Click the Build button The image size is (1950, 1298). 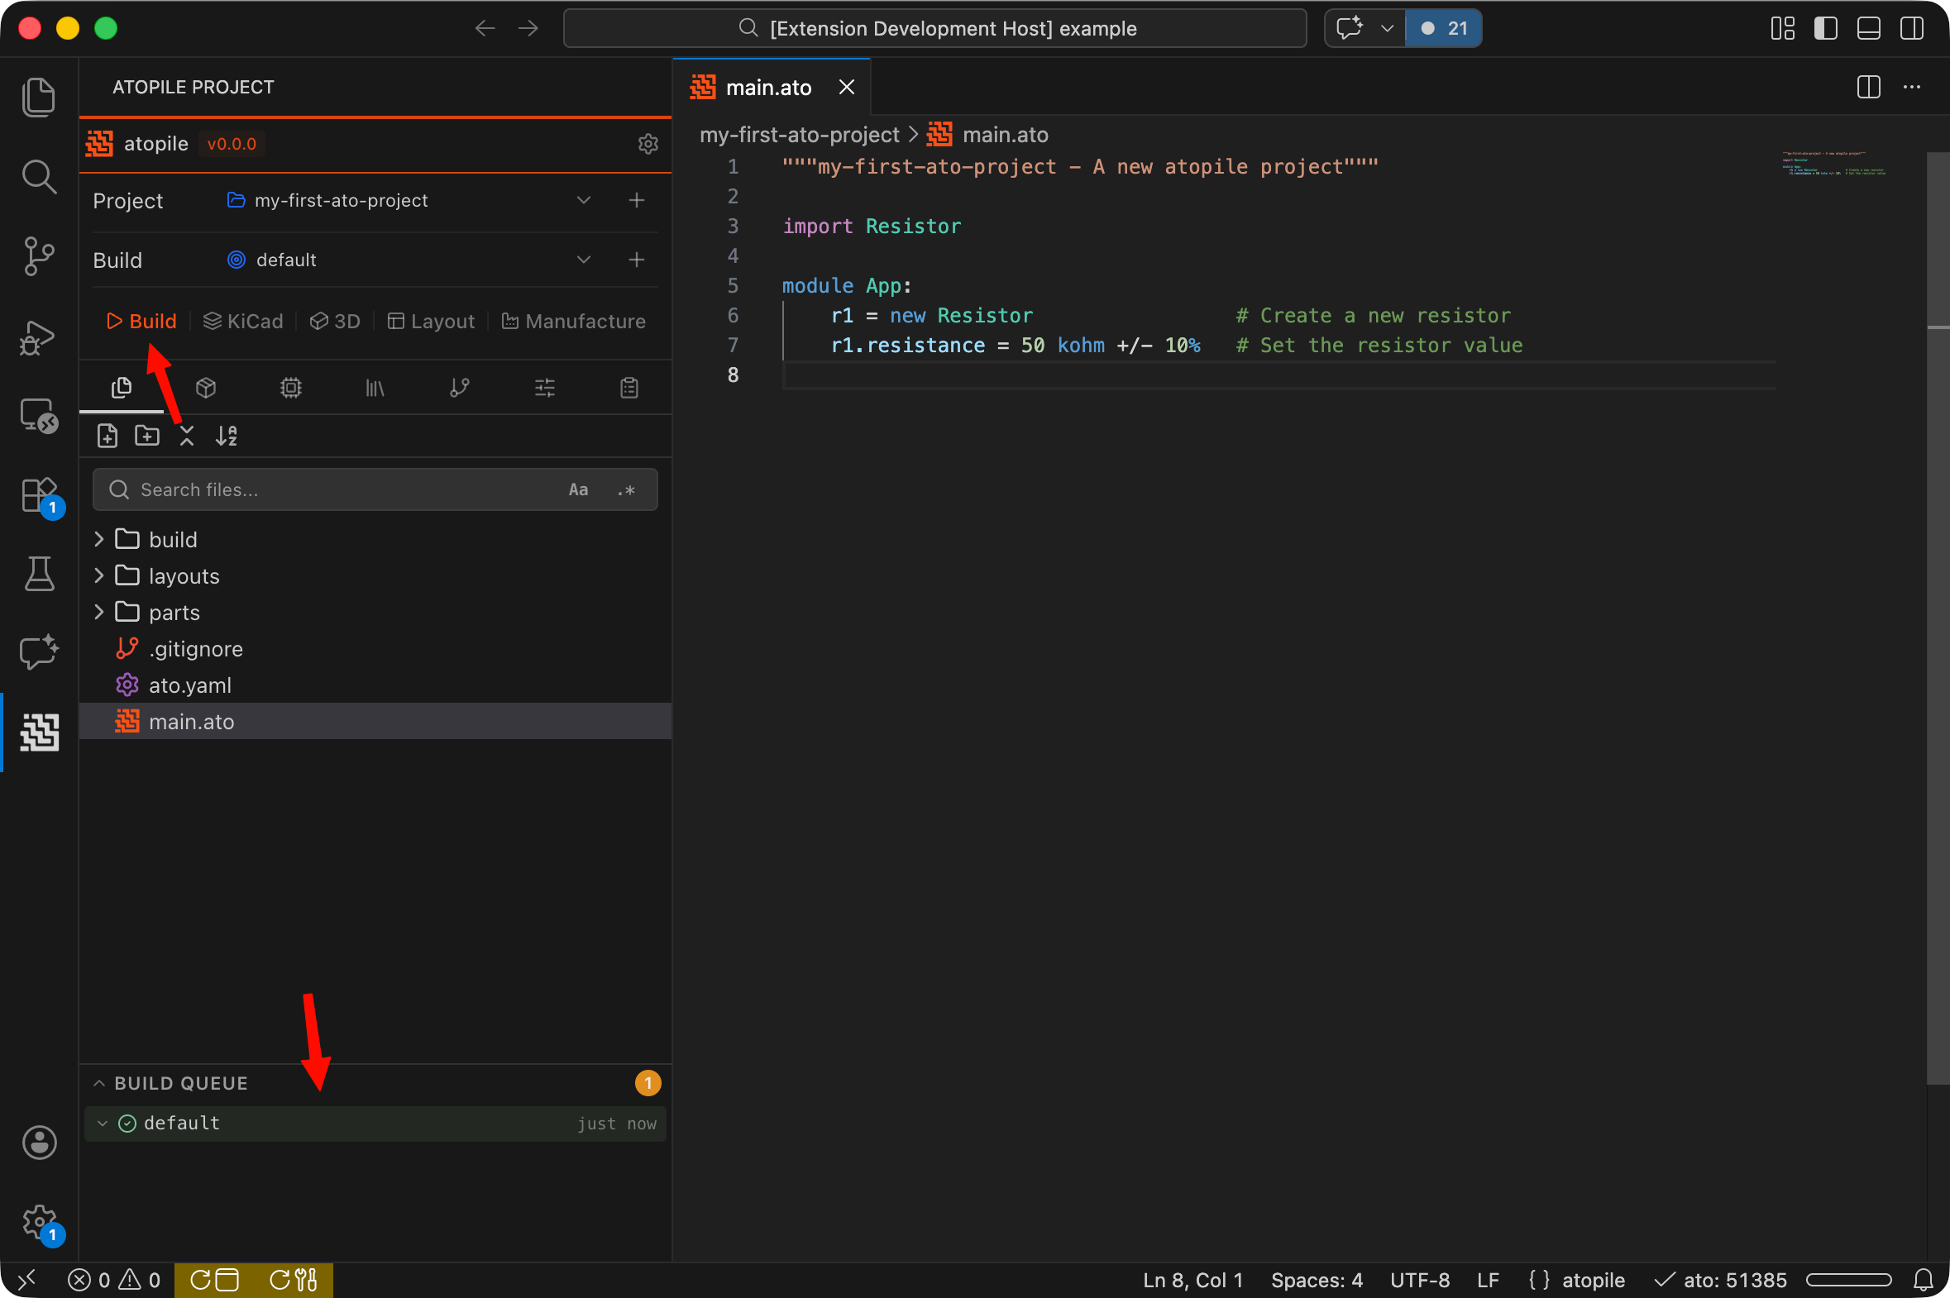click(141, 321)
